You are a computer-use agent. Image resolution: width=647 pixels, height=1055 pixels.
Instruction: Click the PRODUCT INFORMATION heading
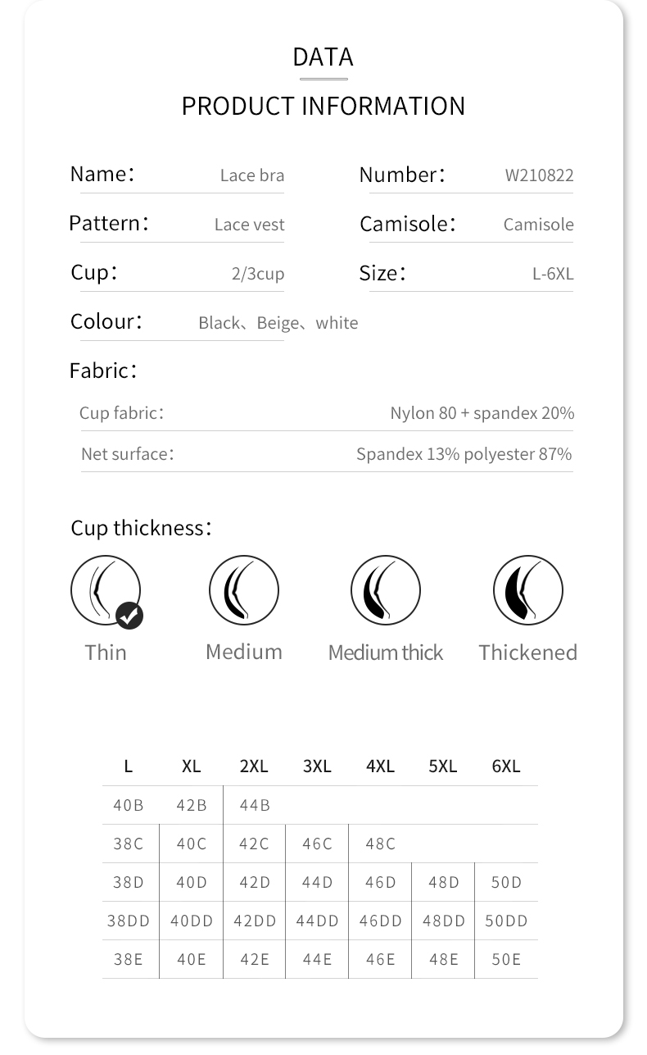[323, 106]
